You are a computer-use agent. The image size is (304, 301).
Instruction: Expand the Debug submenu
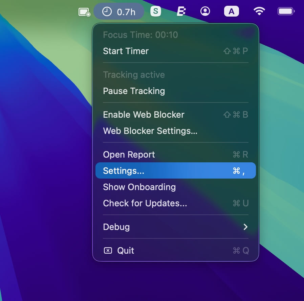click(116, 227)
